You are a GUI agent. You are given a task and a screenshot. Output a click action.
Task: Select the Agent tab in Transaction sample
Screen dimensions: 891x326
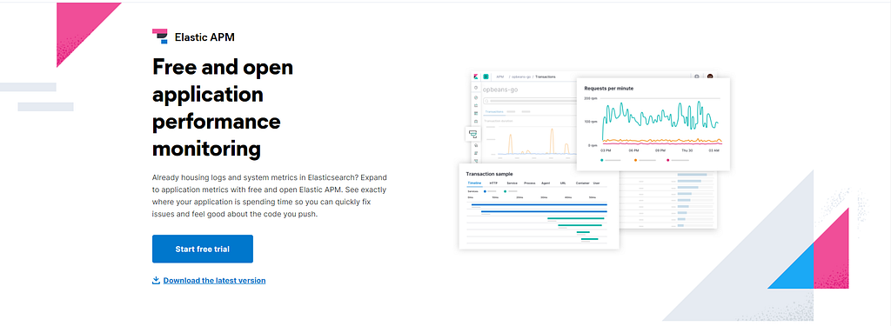(x=546, y=183)
